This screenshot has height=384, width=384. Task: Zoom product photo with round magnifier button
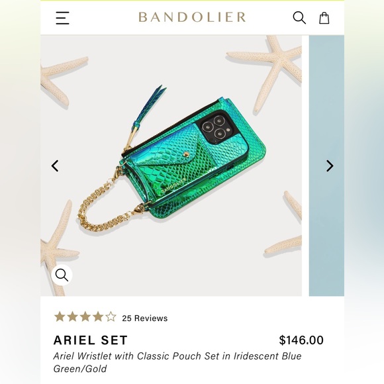pos(62,275)
